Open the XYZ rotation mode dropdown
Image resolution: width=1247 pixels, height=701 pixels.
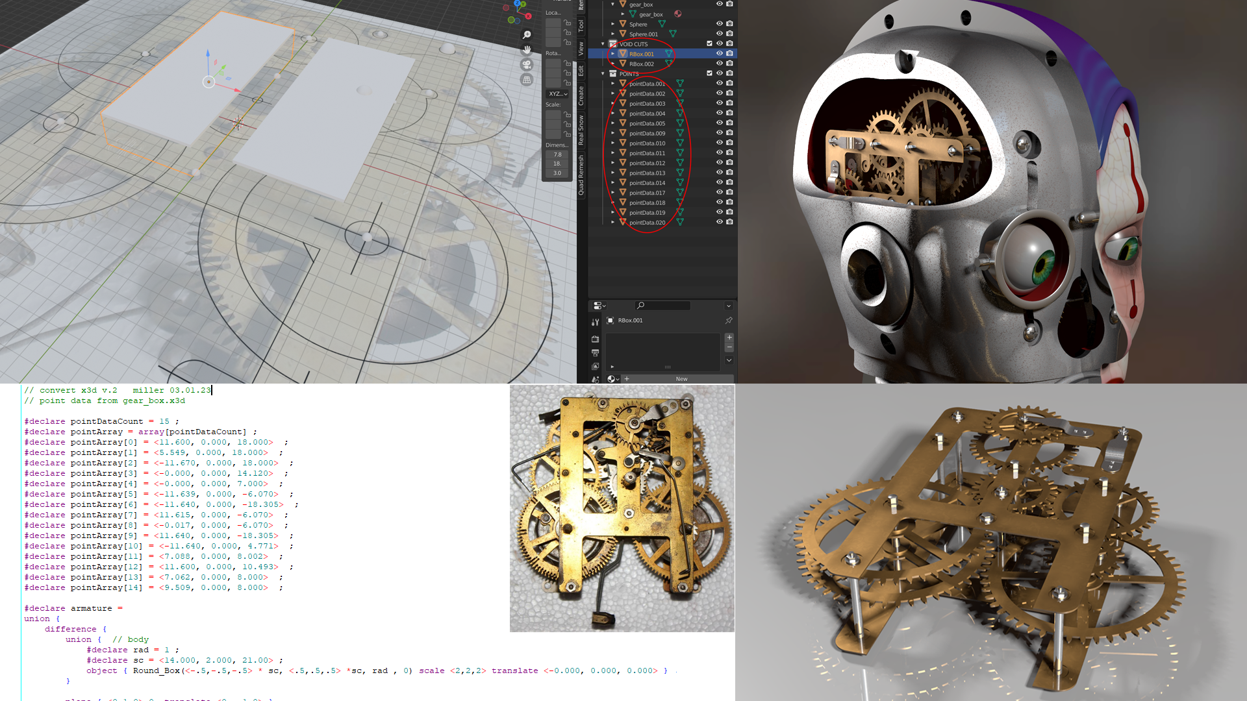tap(557, 94)
